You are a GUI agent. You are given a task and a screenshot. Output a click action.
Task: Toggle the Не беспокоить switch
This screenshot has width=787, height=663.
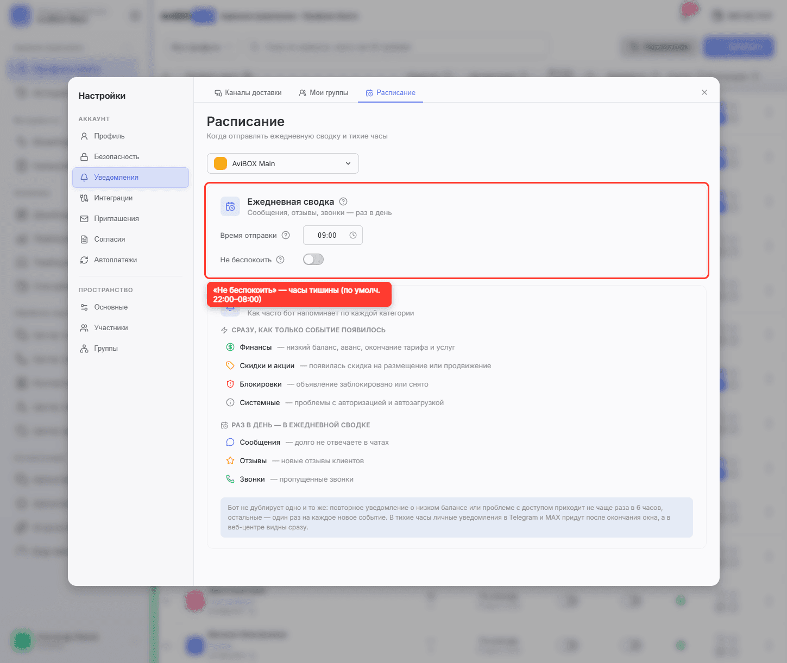(313, 260)
